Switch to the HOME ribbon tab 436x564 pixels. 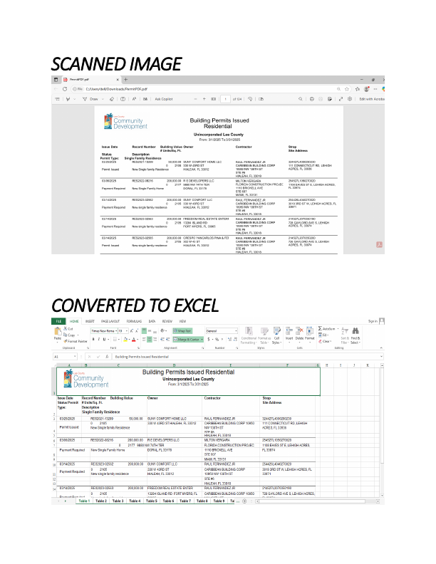coord(74,321)
